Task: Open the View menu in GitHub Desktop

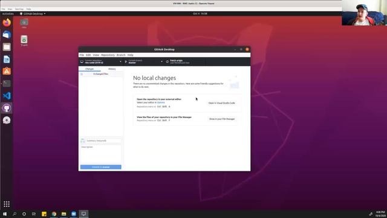Action: click(96, 55)
